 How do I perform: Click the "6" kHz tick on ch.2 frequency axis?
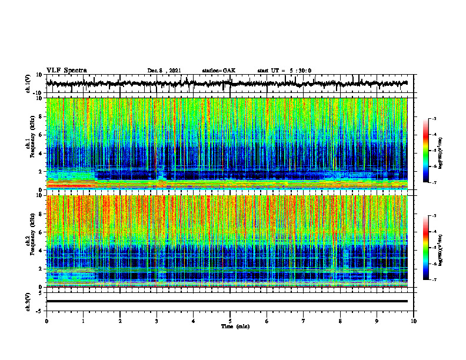pyautogui.click(x=41, y=232)
